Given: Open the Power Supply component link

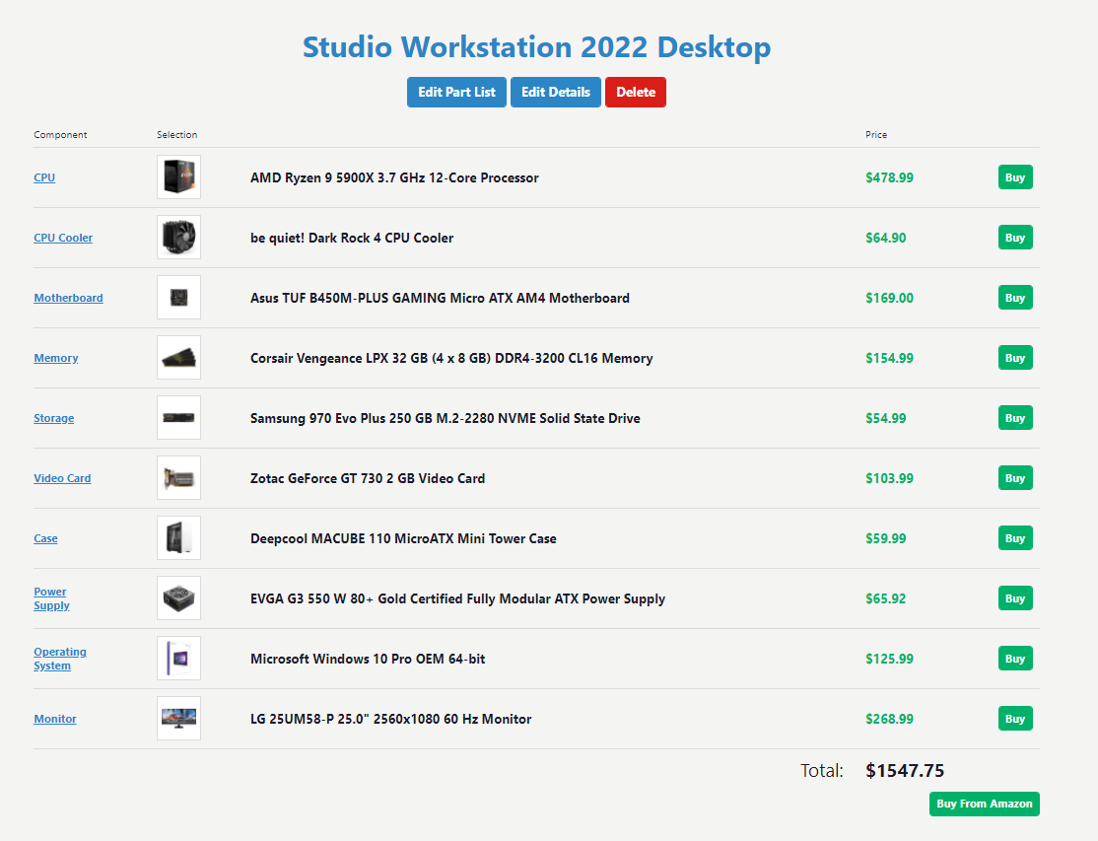Looking at the screenshot, I should pos(52,598).
